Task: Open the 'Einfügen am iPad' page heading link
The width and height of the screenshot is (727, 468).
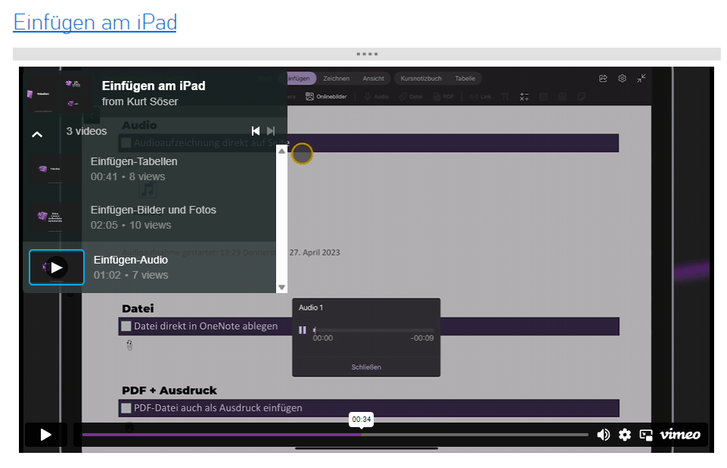Action: [95, 22]
